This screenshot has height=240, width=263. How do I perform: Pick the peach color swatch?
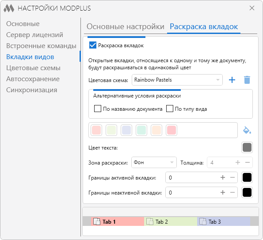click(156, 130)
